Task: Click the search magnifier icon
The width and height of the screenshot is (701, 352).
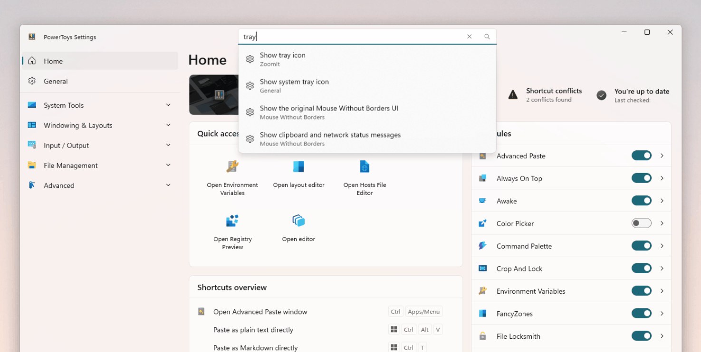Action: (x=487, y=37)
